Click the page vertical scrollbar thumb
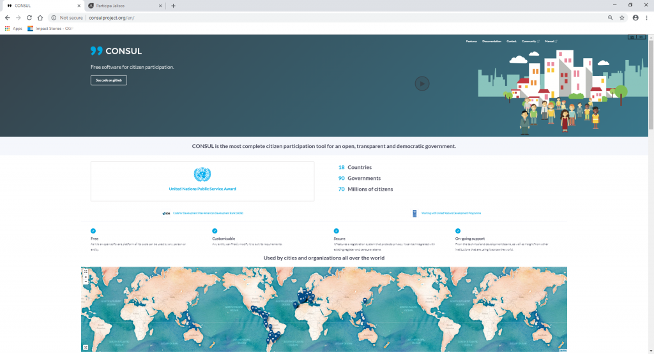The height and width of the screenshot is (354, 654). (651, 84)
